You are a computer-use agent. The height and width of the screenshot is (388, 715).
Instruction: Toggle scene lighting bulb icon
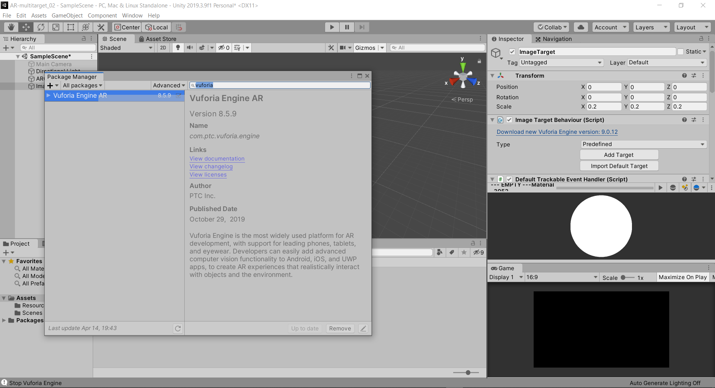pos(178,48)
